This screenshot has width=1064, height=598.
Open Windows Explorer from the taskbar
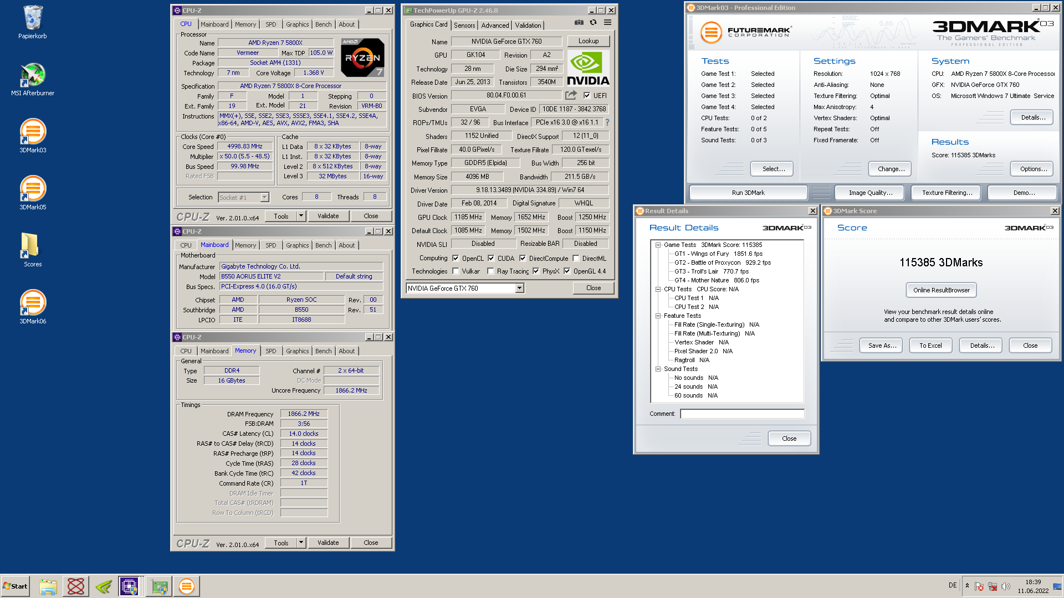pyautogui.click(x=48, y=586)
